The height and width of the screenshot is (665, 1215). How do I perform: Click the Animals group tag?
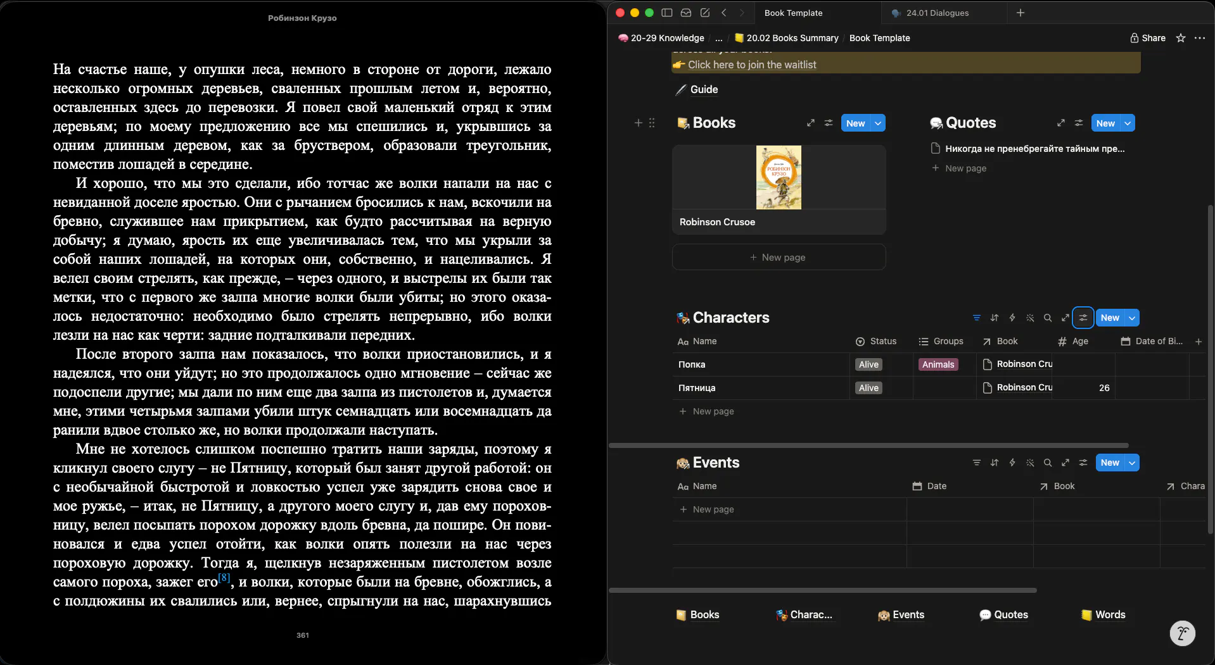(x=938, y=364)
